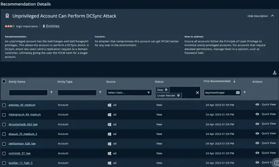Collapse the description with the chevron arrow
The height and width of the screenshot is (167, 279).
coord(273,16)
